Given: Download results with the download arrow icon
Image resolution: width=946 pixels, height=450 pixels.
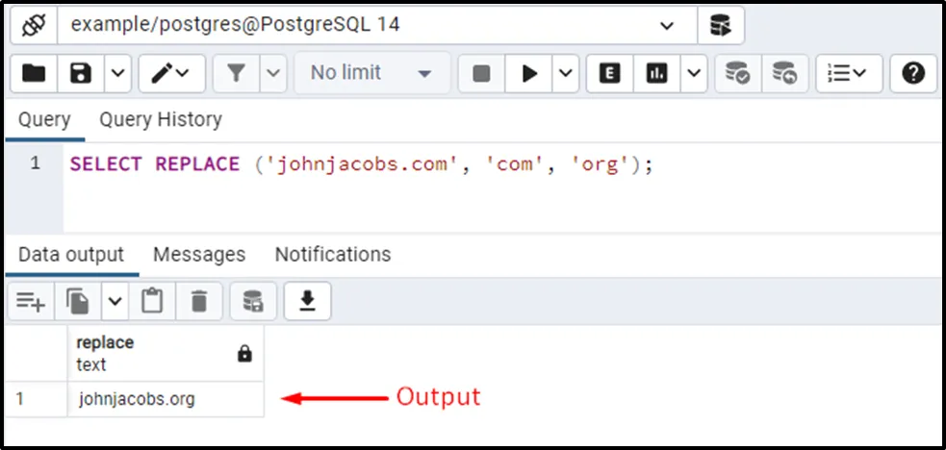Looking at the screenshot, I should 307,301.
